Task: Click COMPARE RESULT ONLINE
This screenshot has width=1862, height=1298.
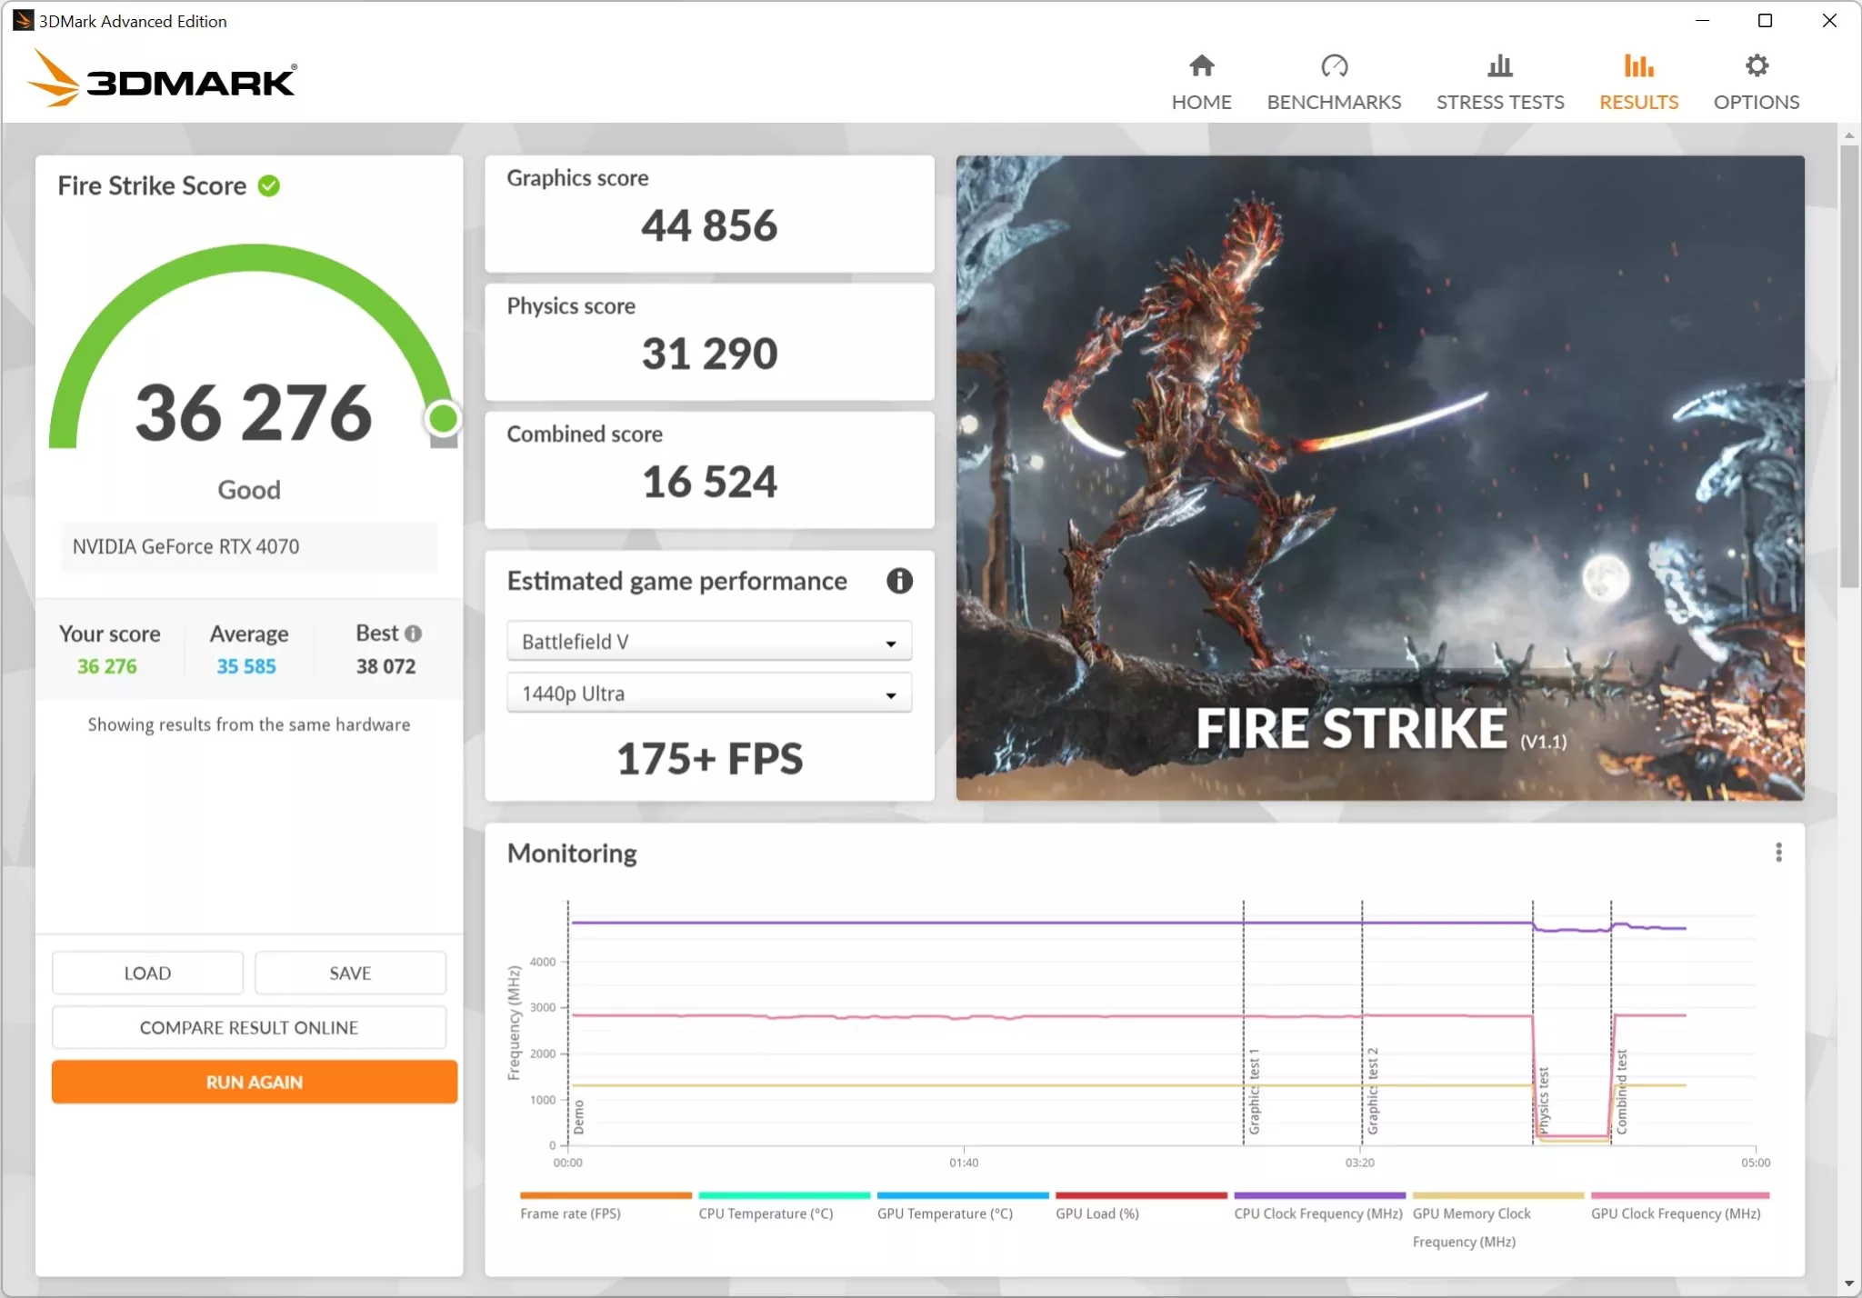Action: [248, 1026]
